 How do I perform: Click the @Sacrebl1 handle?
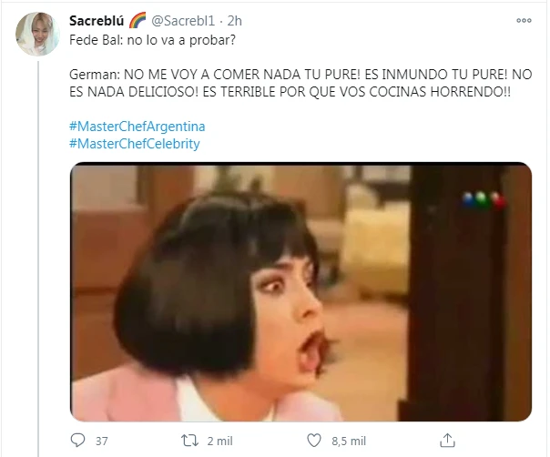coord(183,21)
